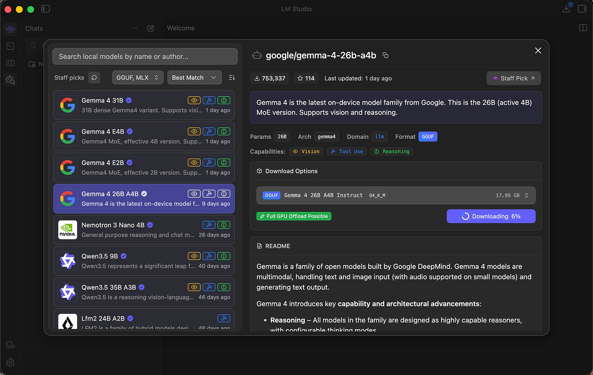Click the 753,337 downloads count badge
Image resolution: width=593 pixels, height=375 pixels.
pyautogui.click(x=270, y=78)
